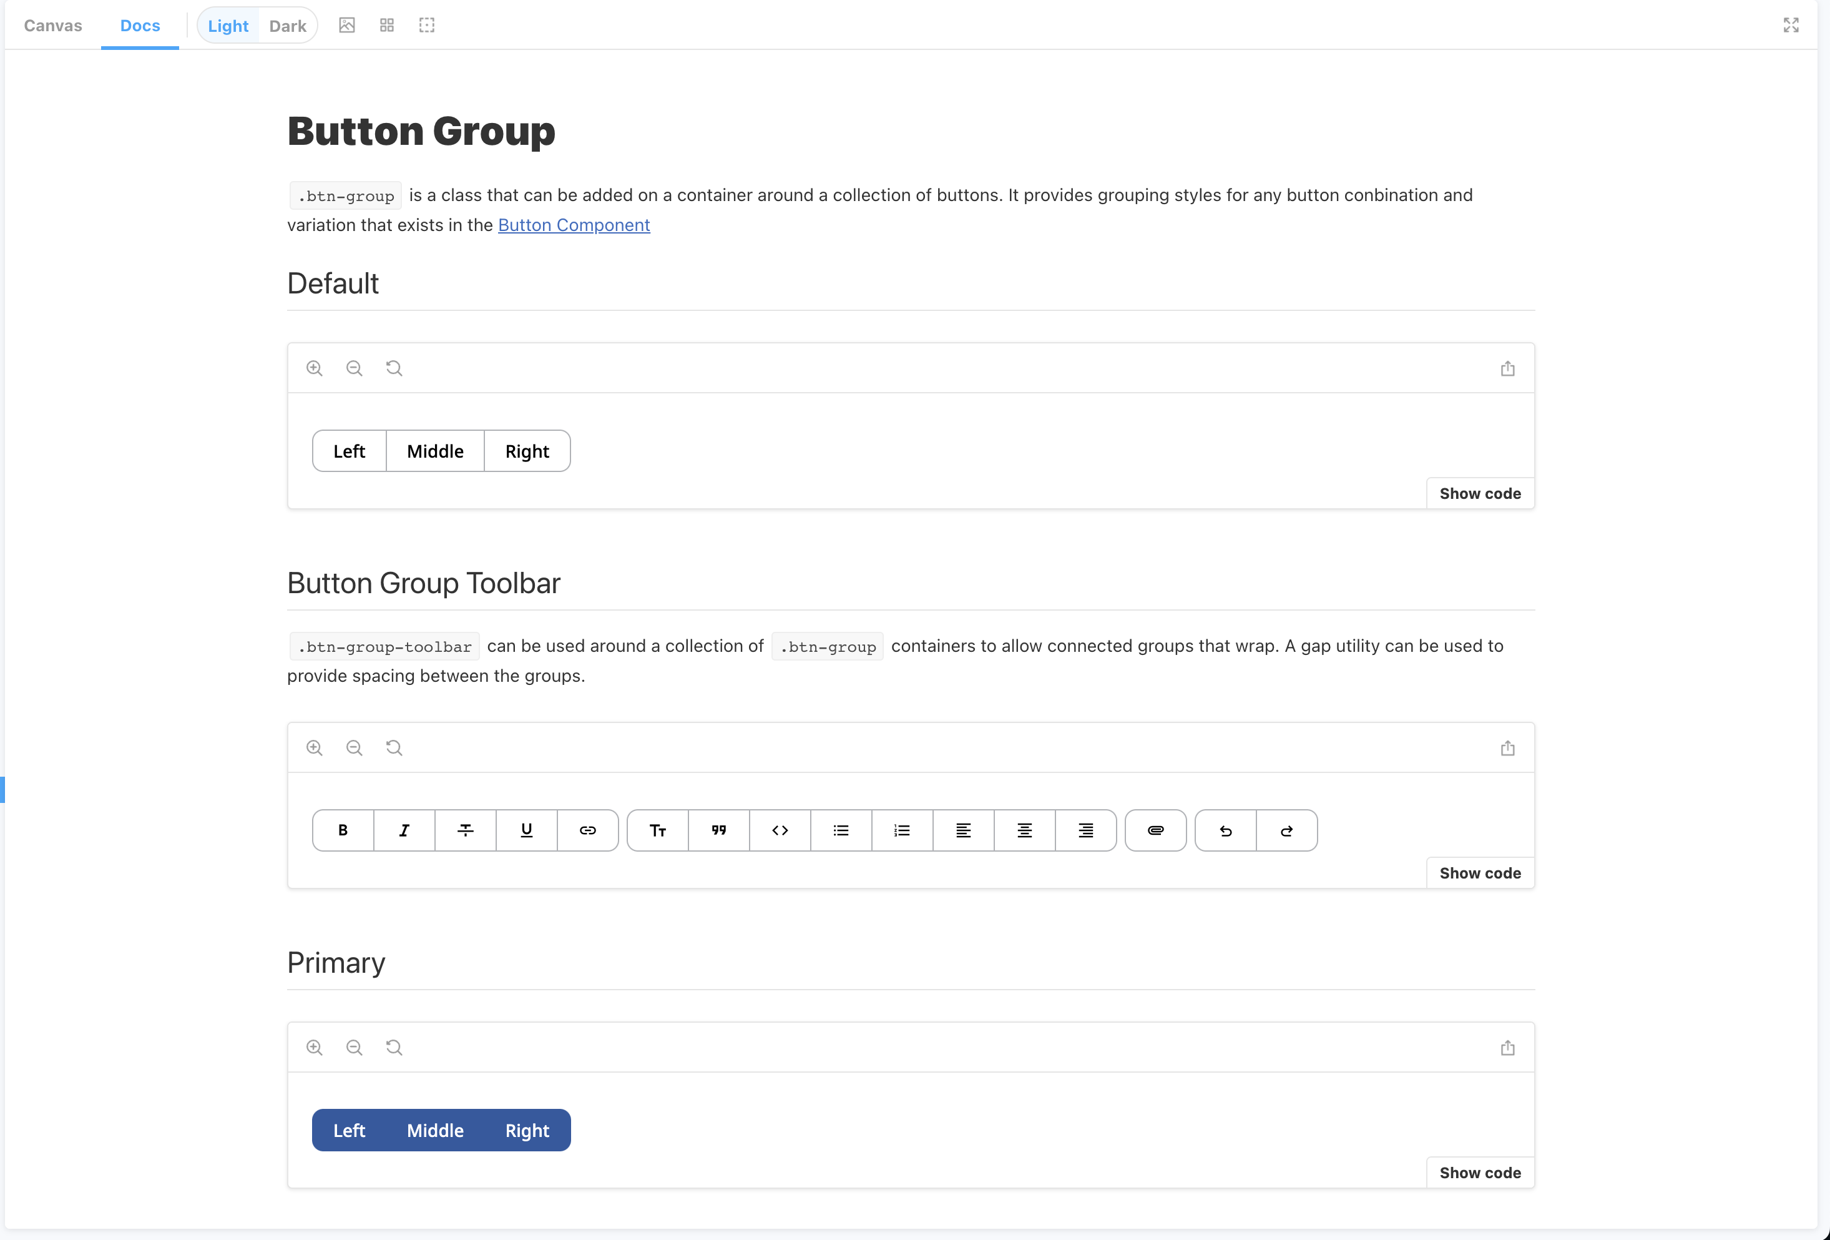Click the blockquote icon in toolbar

click(x=718, y=830)
